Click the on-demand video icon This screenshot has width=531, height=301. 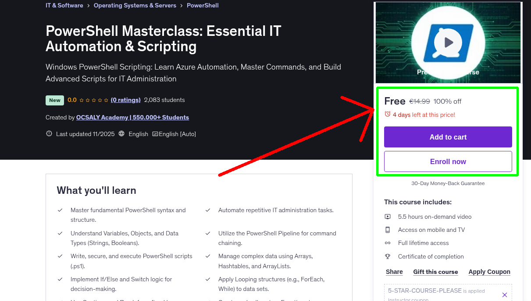tap(388, 216)
